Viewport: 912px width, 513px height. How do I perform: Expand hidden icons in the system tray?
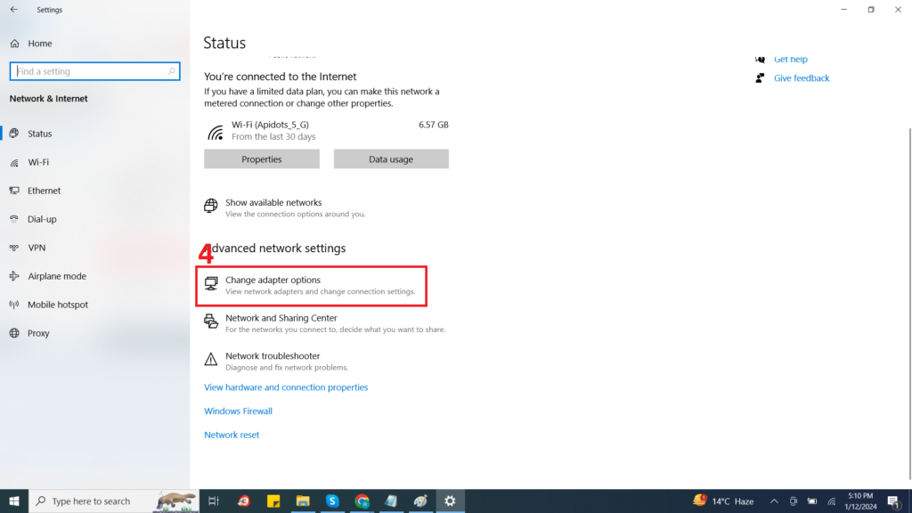773,501
